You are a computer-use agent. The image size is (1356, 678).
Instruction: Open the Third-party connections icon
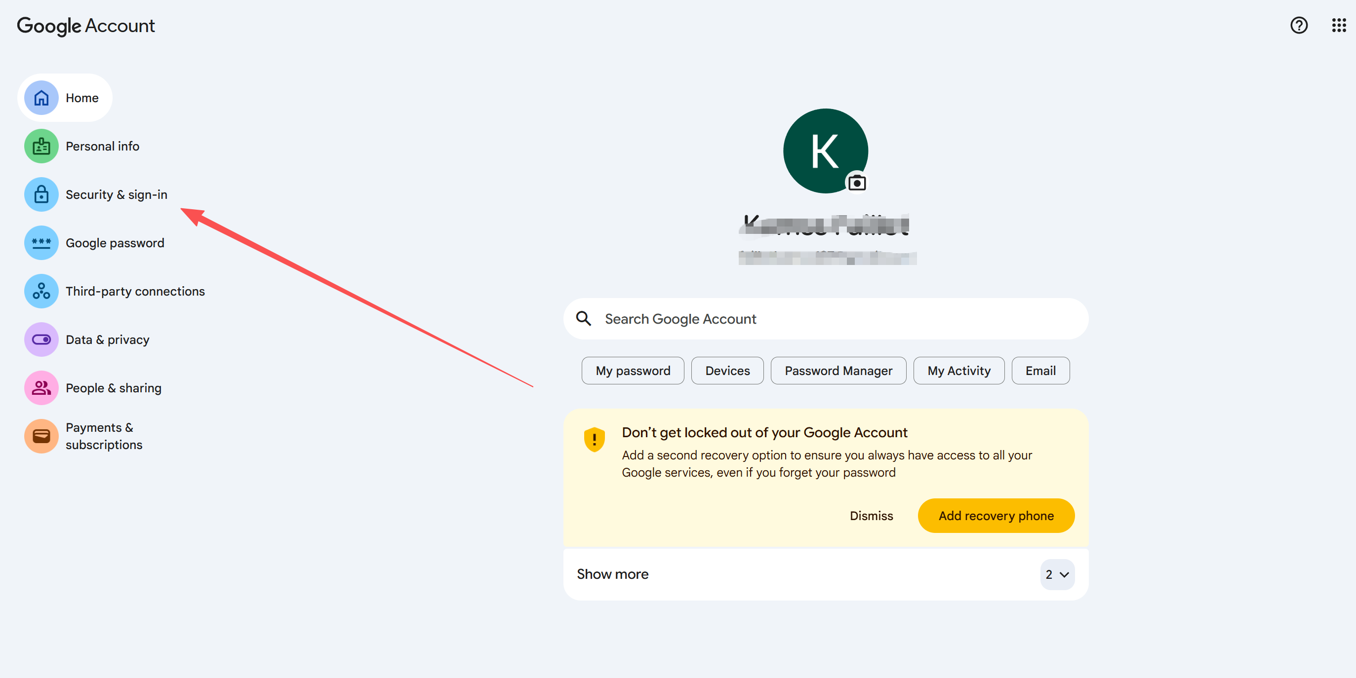41,292
